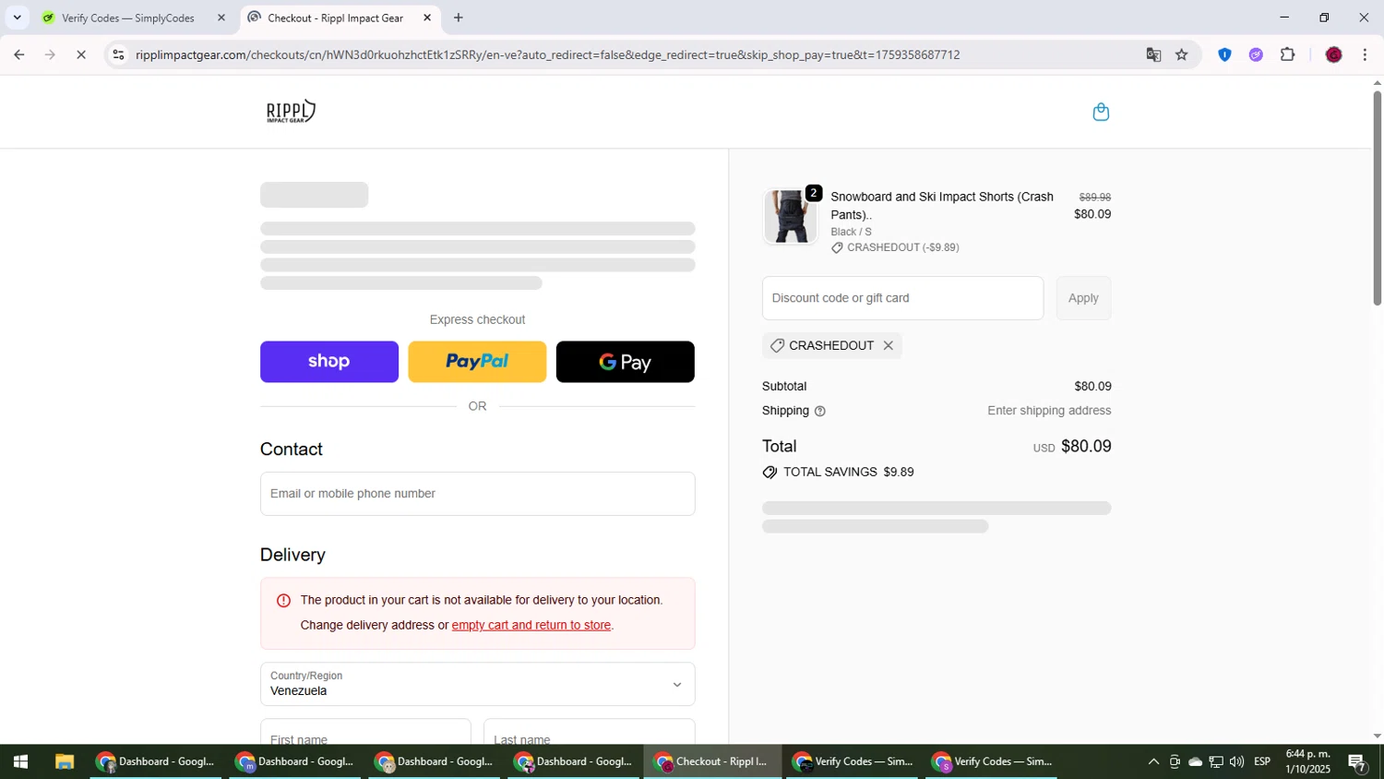Screen dimensions: 1384x779
Task: Open the tab search dropdown arrow
Action: point(17,18)
